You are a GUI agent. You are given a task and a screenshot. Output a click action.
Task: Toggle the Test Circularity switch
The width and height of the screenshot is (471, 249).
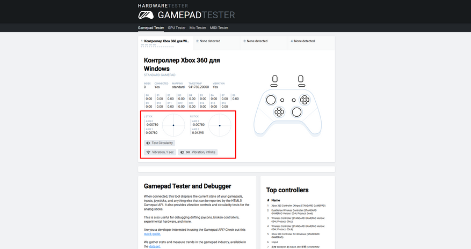160,143
